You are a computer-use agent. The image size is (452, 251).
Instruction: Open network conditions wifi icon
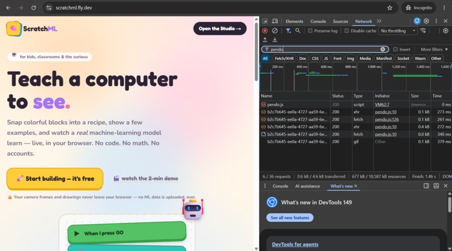pos(423,30)
